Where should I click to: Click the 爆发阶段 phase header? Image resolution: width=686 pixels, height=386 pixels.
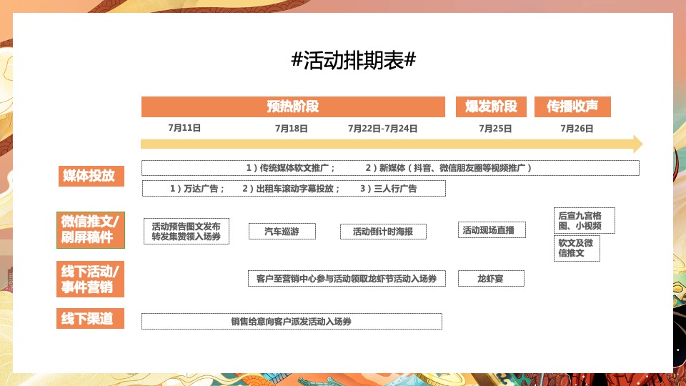tap(491, 107)
